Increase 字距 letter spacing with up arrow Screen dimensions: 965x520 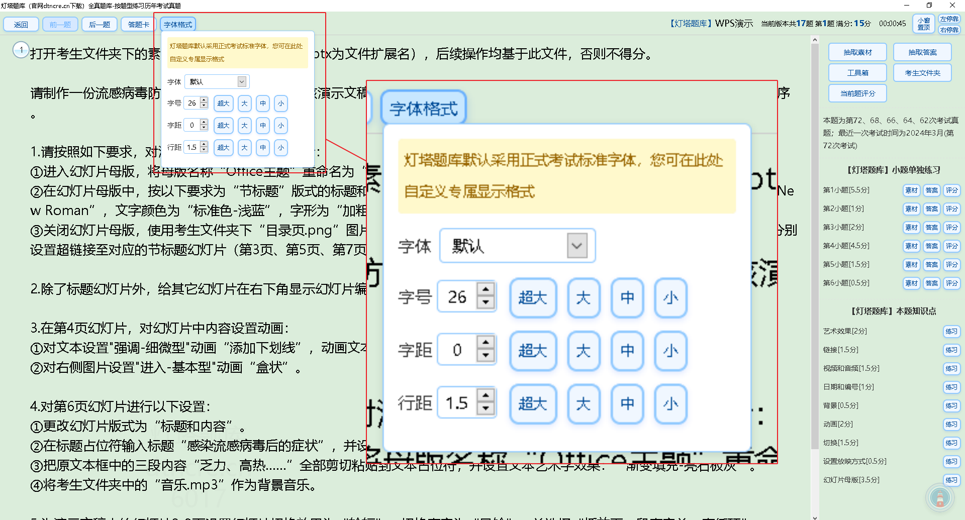(x=204, y=123)
